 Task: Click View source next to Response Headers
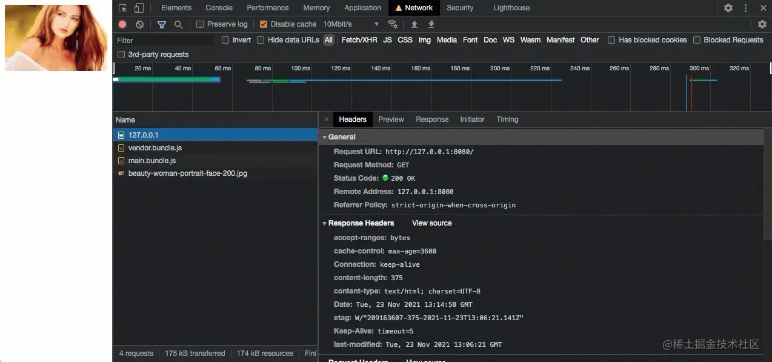[x=431, y=223]
